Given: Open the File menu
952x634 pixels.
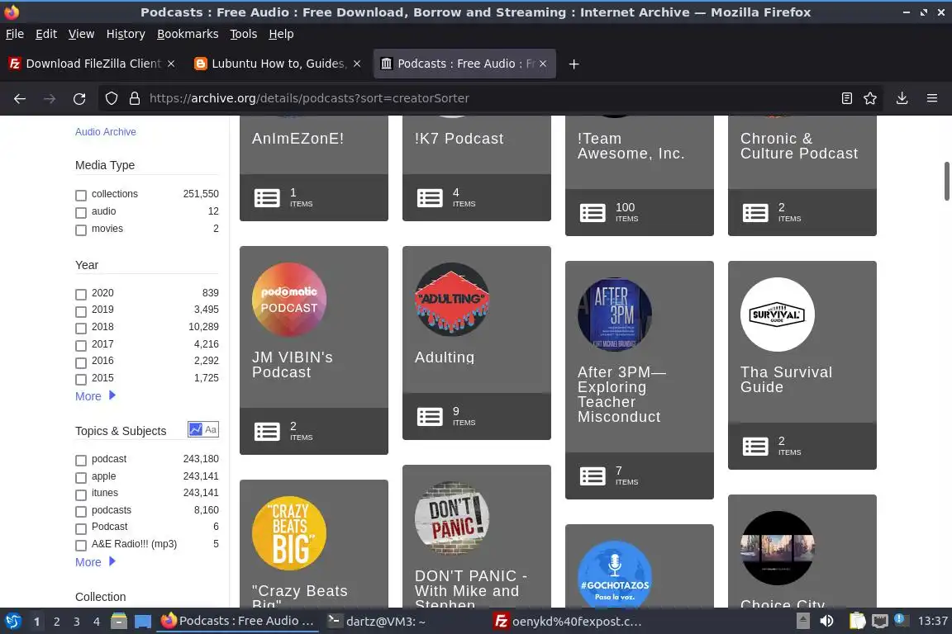Looking at the screenshot, I should coord(15,34).
